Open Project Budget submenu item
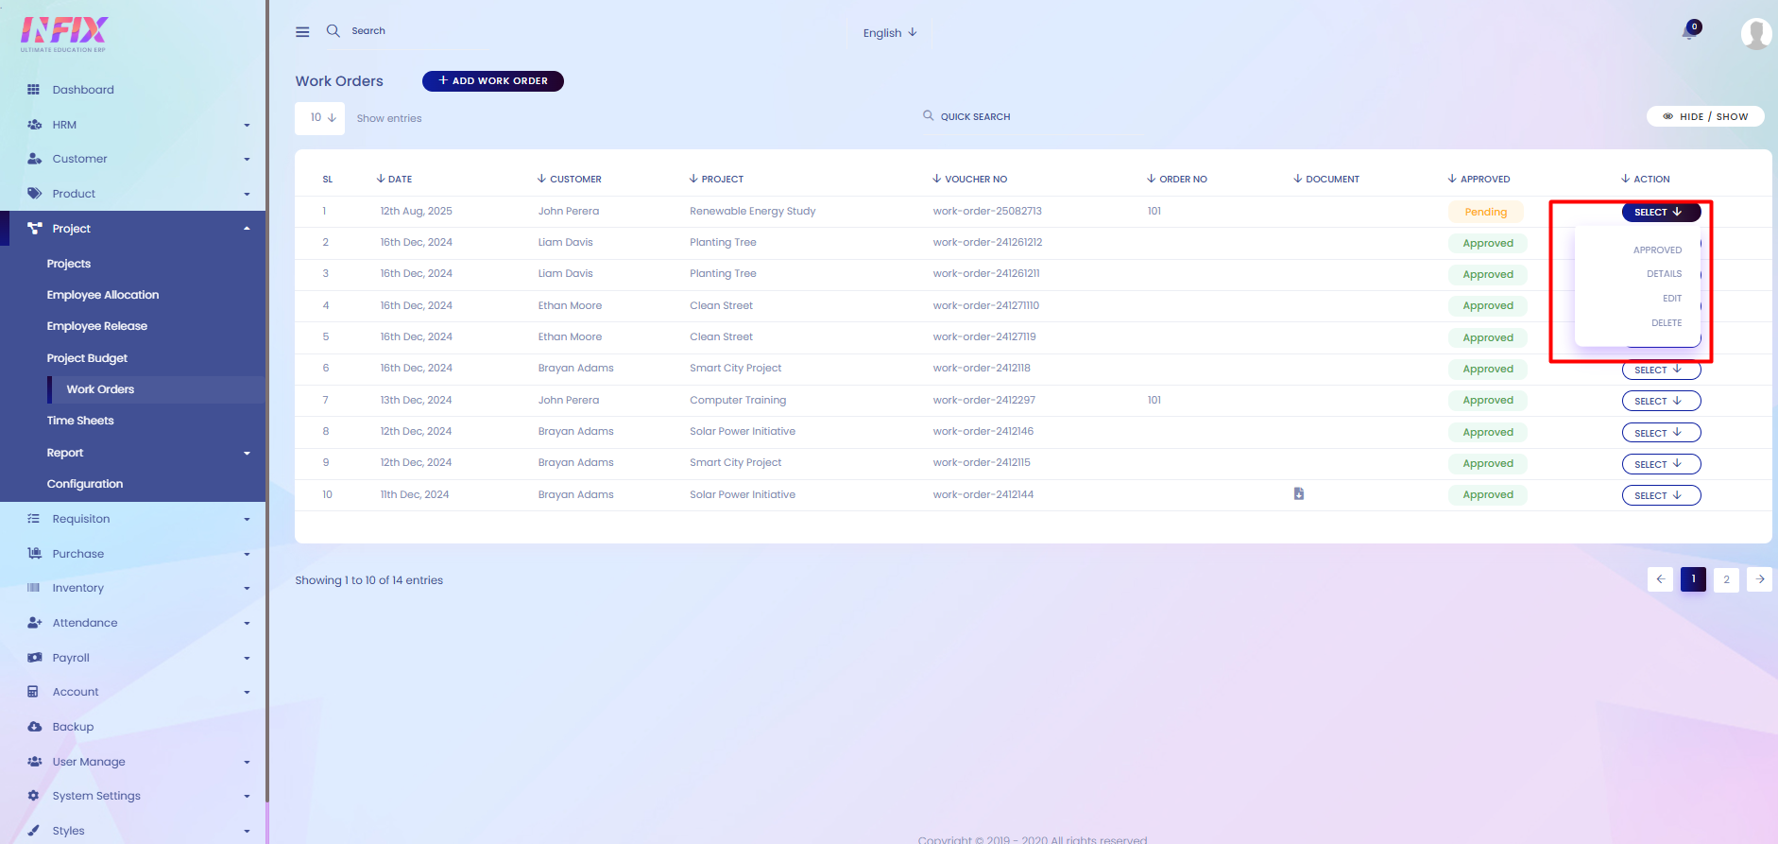Viewport: 1778px width, 844px height. (87, 358)
